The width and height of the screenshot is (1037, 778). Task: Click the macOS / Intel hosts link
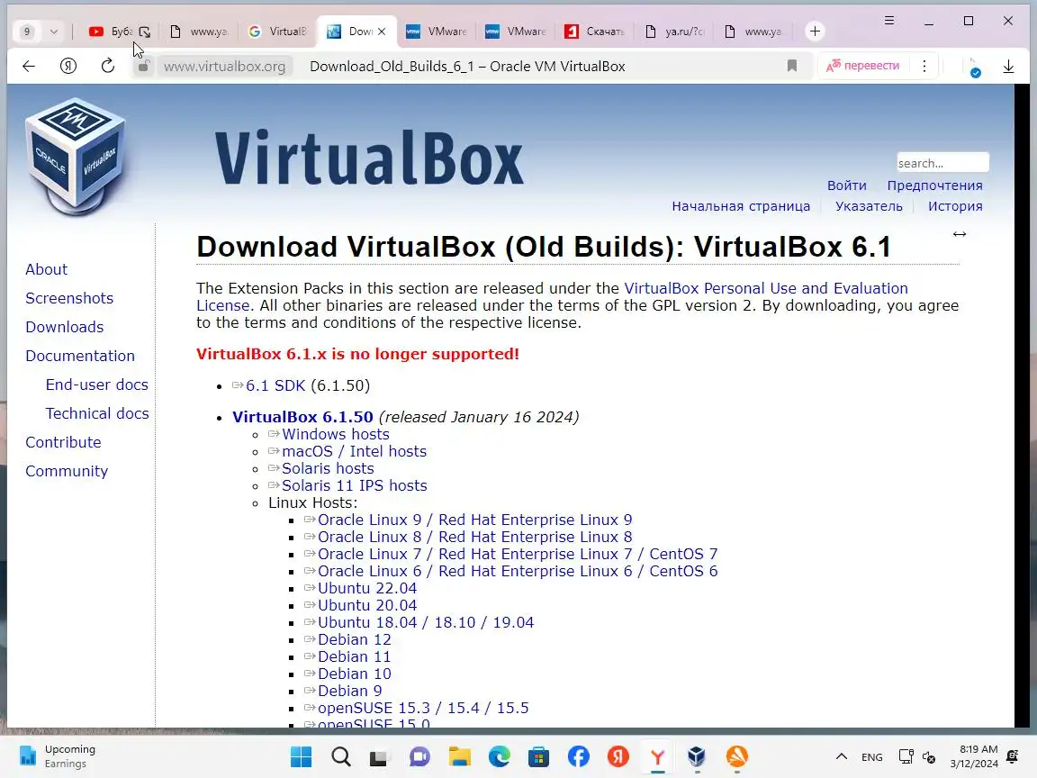(x=354, y=451)
